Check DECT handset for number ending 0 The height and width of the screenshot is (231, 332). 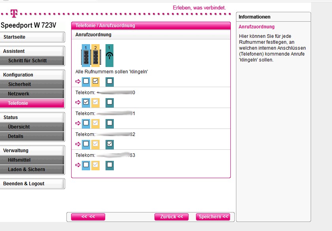tap(110, 102)
